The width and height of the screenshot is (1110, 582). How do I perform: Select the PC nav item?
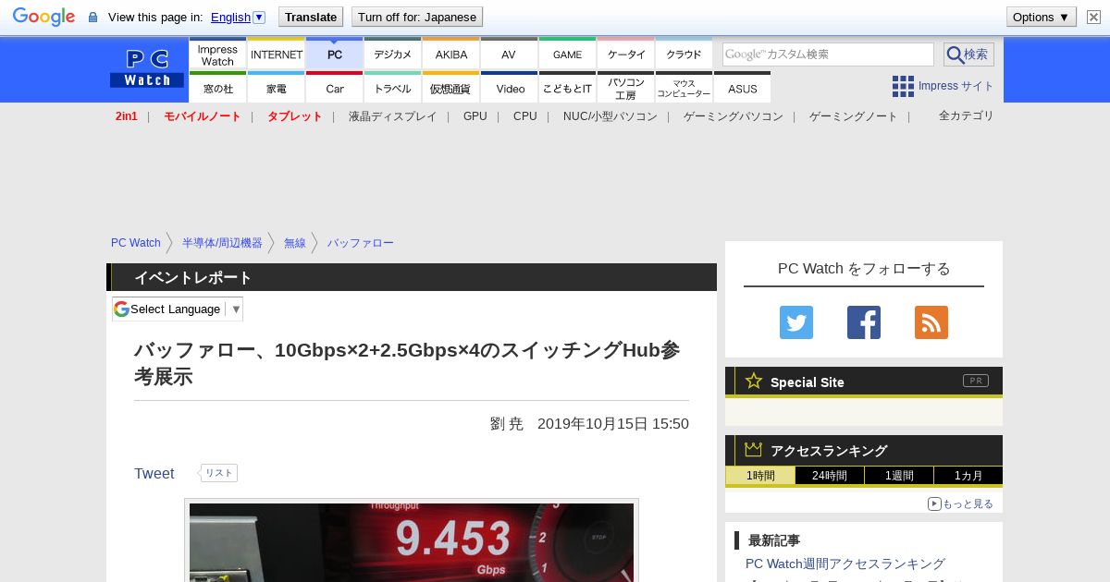click(335, 55)
